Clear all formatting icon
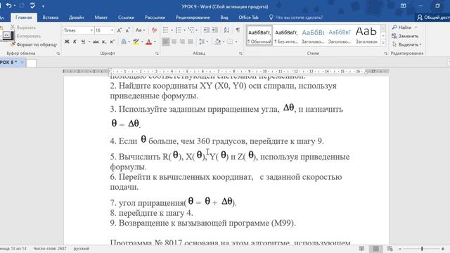 coord(154,30)
